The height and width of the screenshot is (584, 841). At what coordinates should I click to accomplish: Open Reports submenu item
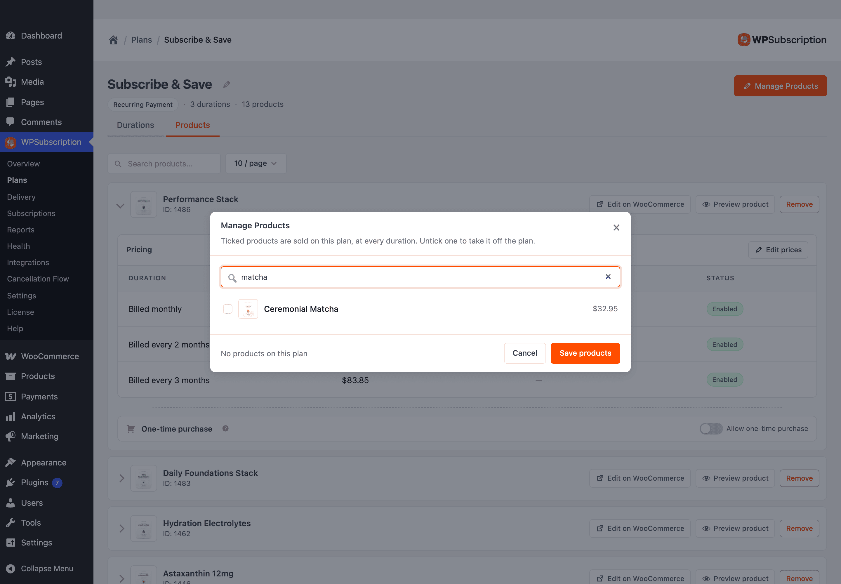46,230
